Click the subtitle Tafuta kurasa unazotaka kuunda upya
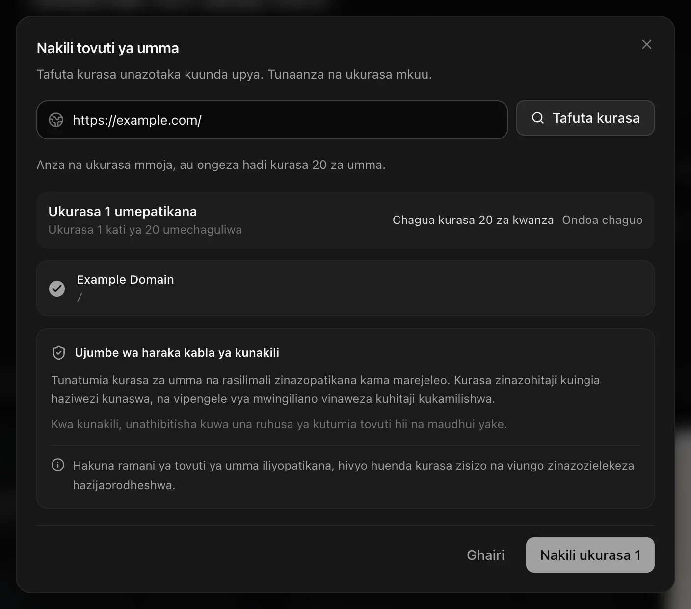This screenshot has height=609, width=691. coord(234,75)
